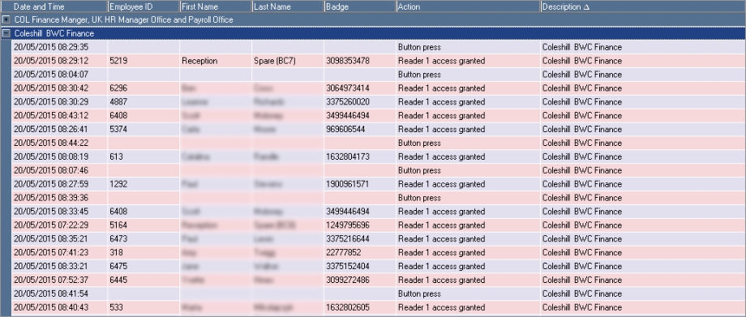Click the First Name column header
Viewport: 746px width, 317px height.
216,6
